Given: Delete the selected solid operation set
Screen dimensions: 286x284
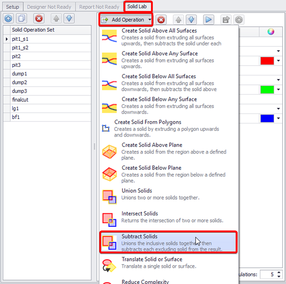Looking at the screenshot, I should (x=39, y=19).
